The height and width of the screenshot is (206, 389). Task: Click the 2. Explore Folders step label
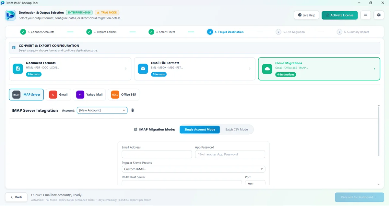pos(105,32)
